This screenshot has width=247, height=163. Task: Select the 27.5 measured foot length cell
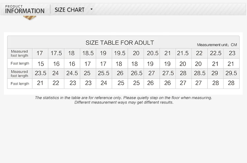[x=168, y=73]
